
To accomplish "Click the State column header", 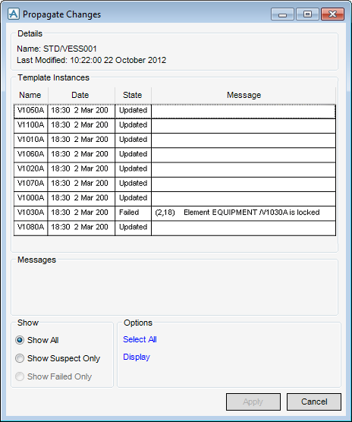I will point(132,95).
